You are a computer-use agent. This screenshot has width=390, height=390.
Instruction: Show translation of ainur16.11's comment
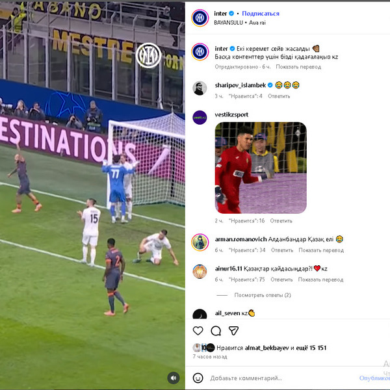[x=320, y=279]
